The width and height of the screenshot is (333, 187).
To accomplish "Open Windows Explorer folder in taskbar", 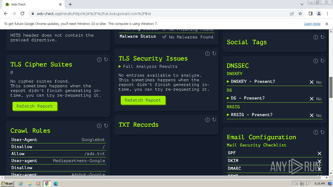I will 29,184.
